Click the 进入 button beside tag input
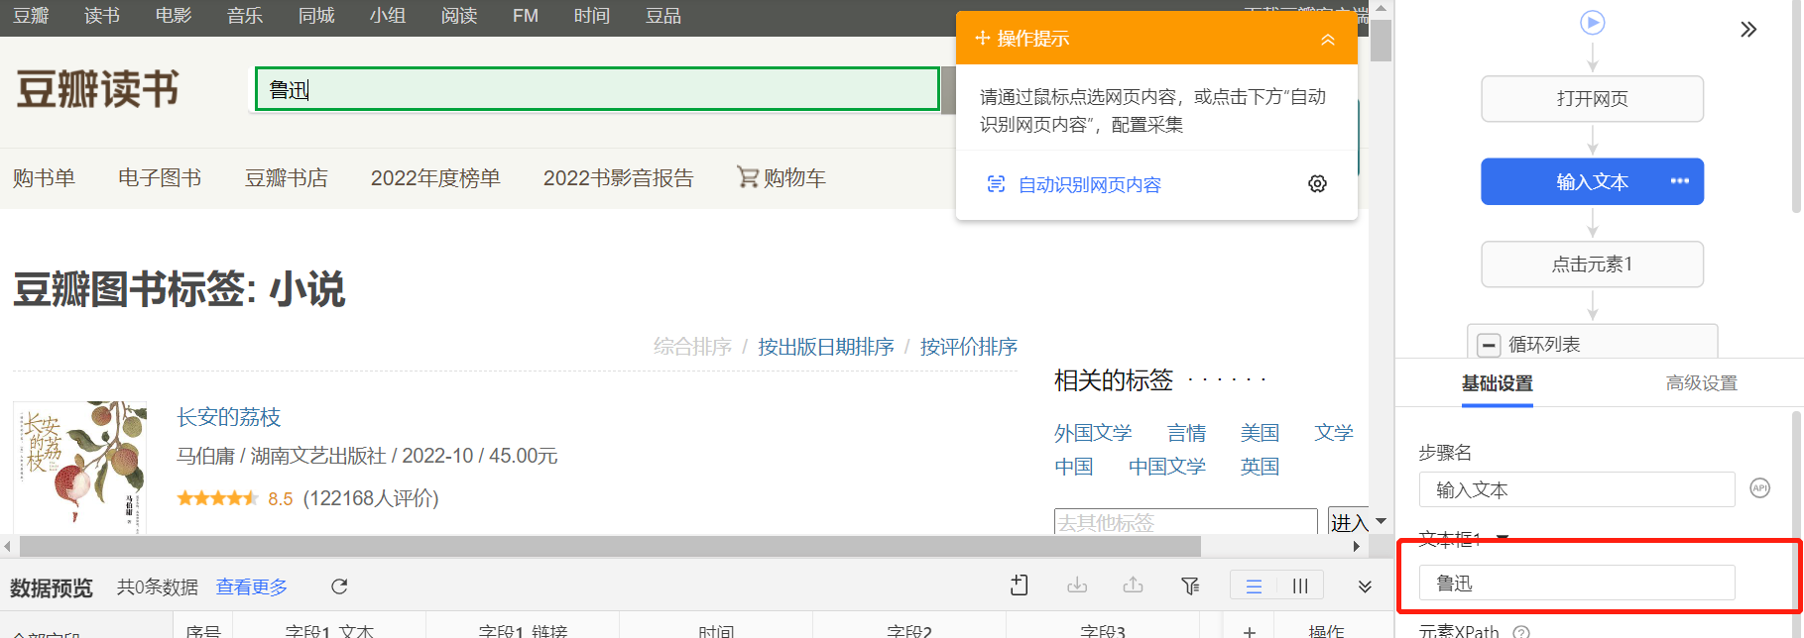This screenshot has height=638, width=1804. point(1349,522)
